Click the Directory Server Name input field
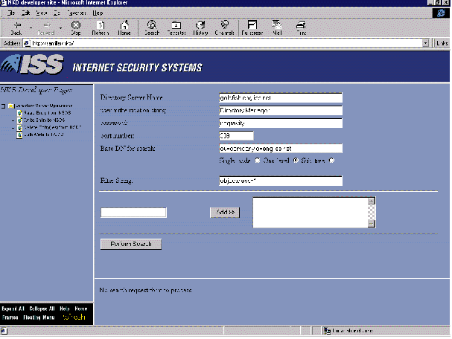452x339 pixels. 279,97
